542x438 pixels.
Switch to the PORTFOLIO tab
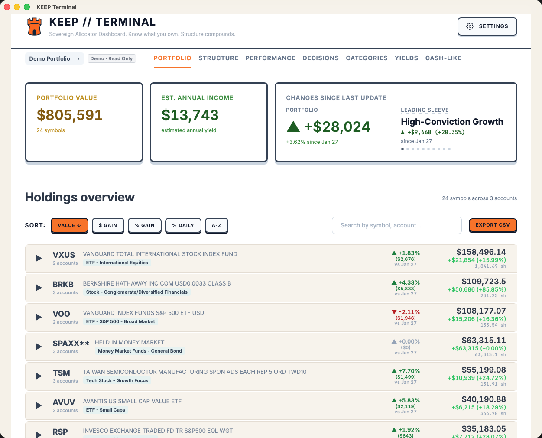172,58
